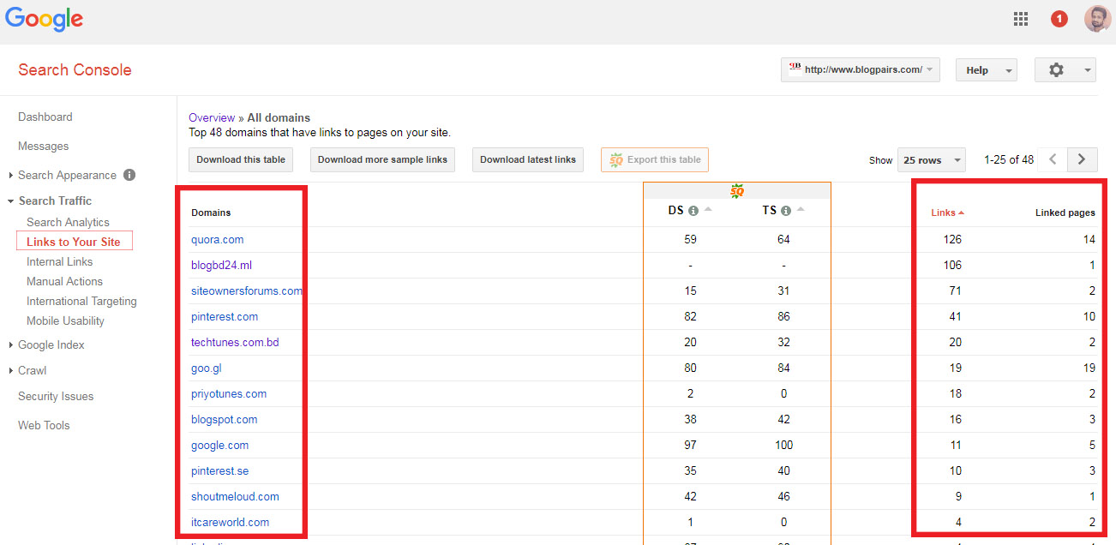1116x545 pixels.
Task: Click the info icon next to TS
Action: pyautogui.click(x=786, y=211)
